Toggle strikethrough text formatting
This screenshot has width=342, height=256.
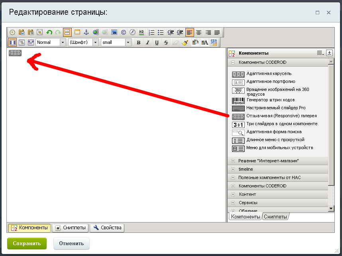click(x=166, y=42)
